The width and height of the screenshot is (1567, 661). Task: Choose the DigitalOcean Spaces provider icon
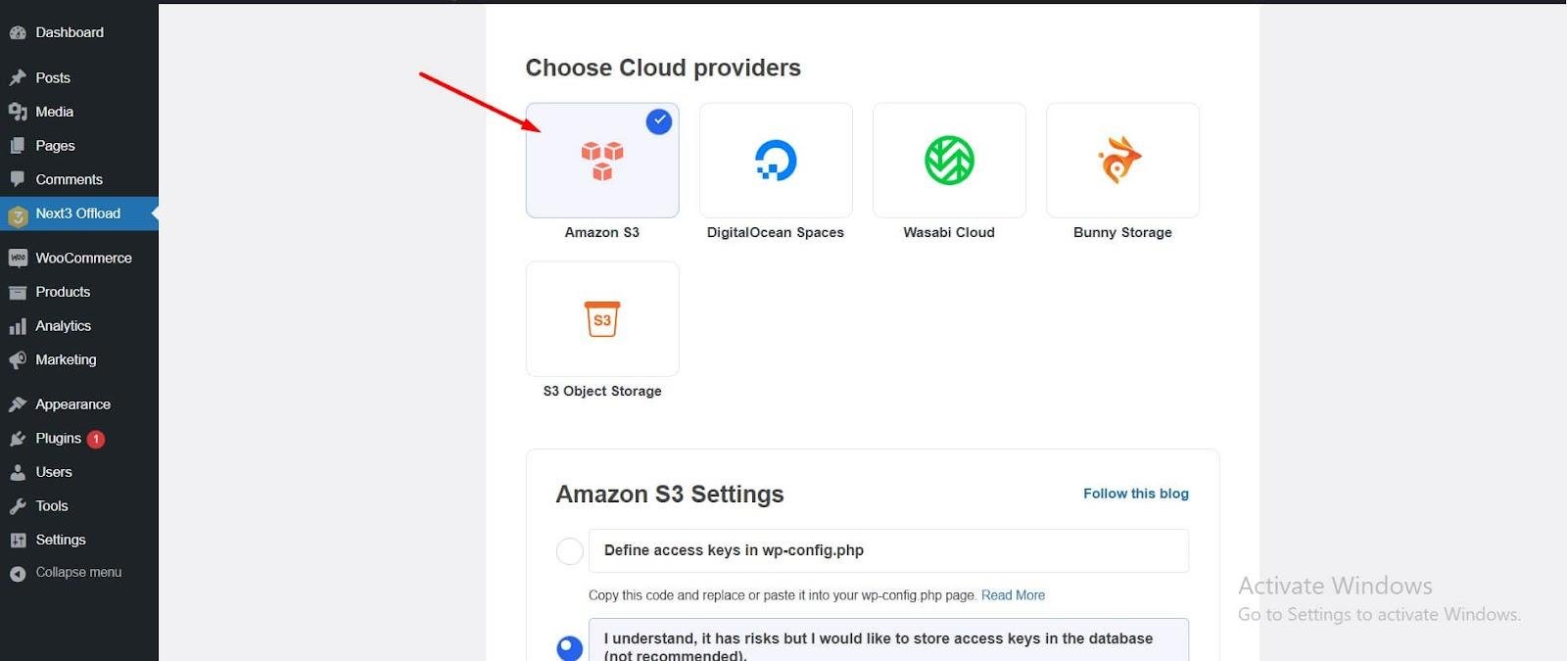[776, 161]
